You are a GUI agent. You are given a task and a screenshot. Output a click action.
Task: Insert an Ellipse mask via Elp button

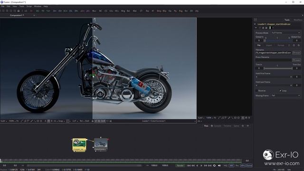pos(170,11)
